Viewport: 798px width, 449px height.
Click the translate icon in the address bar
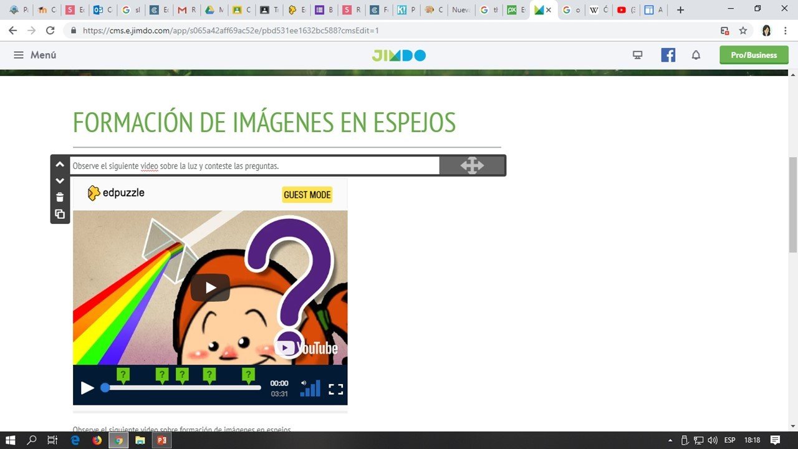click(724, 30)
